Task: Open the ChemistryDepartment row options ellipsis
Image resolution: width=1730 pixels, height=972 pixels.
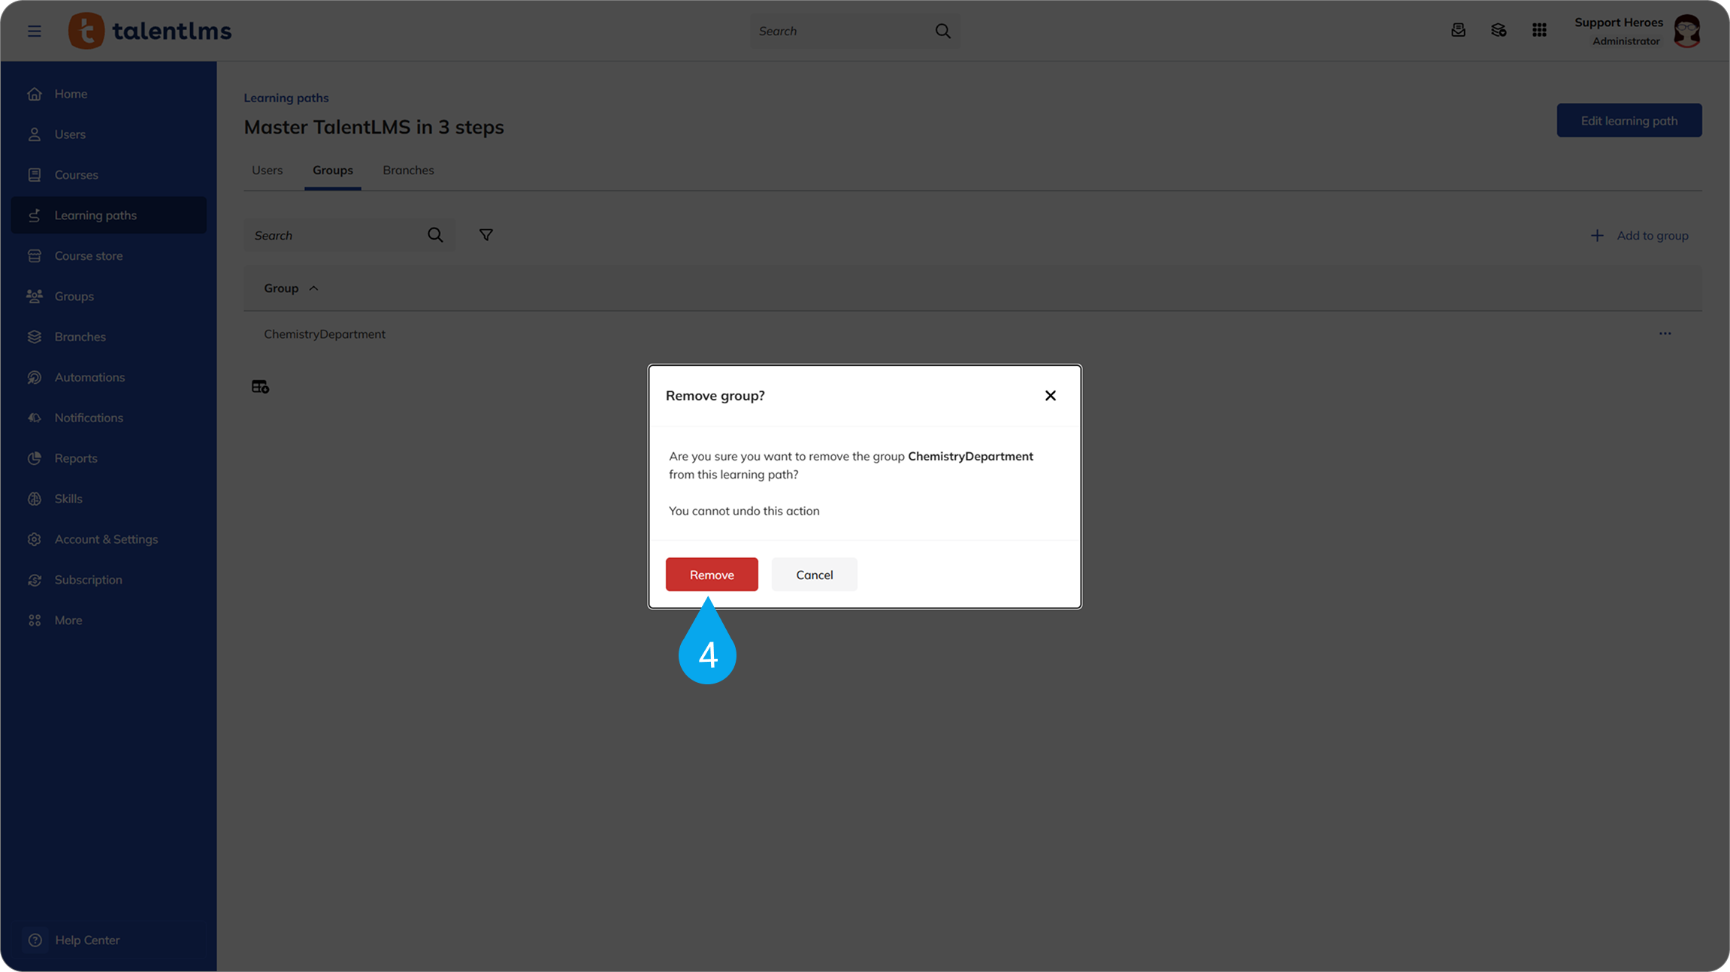Action: pos(1665,334)
